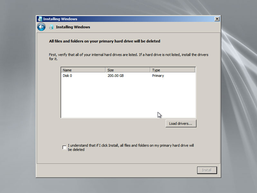Click the setup icon in the title bar
257x193 pixels.
(40, 19)
